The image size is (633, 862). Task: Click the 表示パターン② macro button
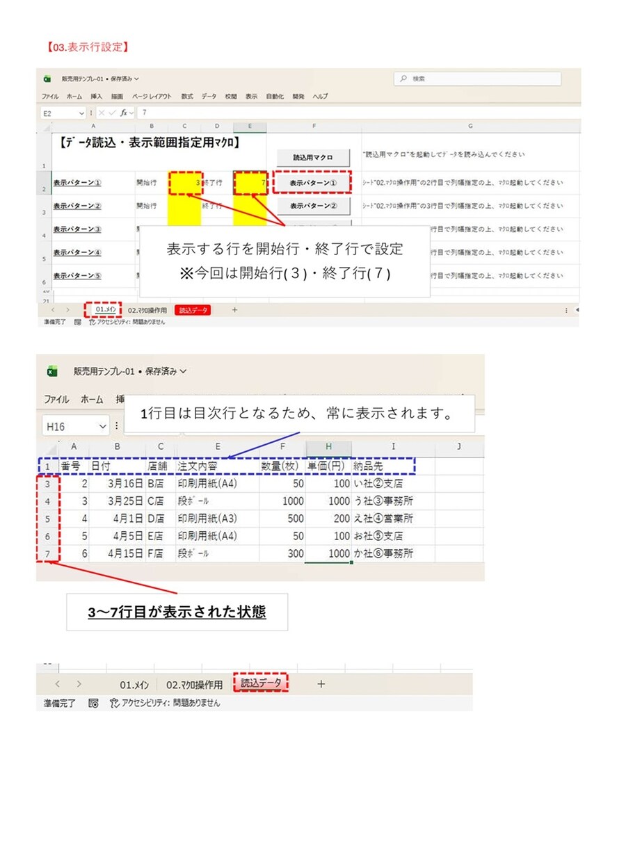pyautogui.click(x=313, y=206)
